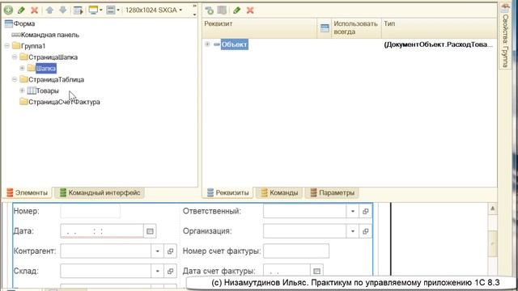This screenshot has width=518, height=291.
Task: Edit attribute with the pencil icon
Action: point(236,11)
